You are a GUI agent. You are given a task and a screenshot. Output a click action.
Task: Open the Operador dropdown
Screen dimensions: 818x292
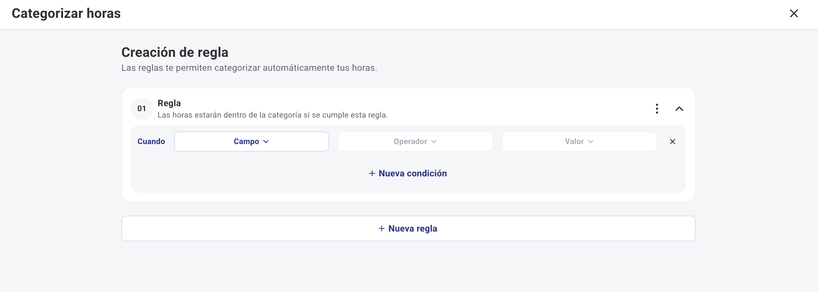(415, 142)
